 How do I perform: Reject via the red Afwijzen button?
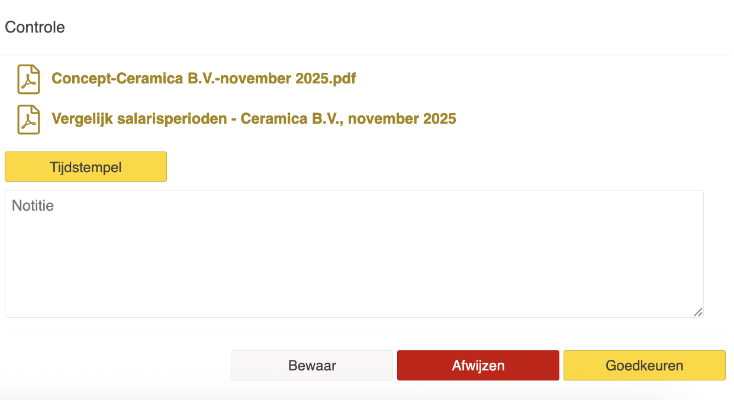(478, 365)
